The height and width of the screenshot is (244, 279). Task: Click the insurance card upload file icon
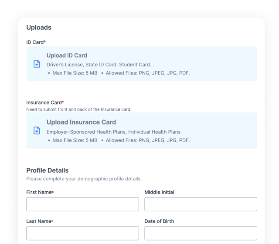pyautogui.click(x=37, y=131)
